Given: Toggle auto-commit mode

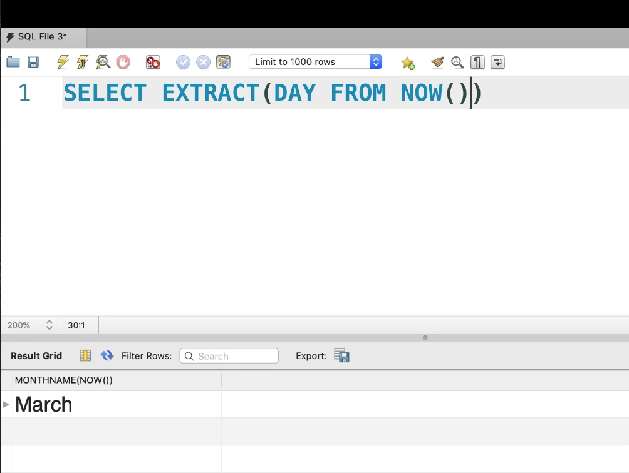Looking at the screenshot, I should coord(224,62).
